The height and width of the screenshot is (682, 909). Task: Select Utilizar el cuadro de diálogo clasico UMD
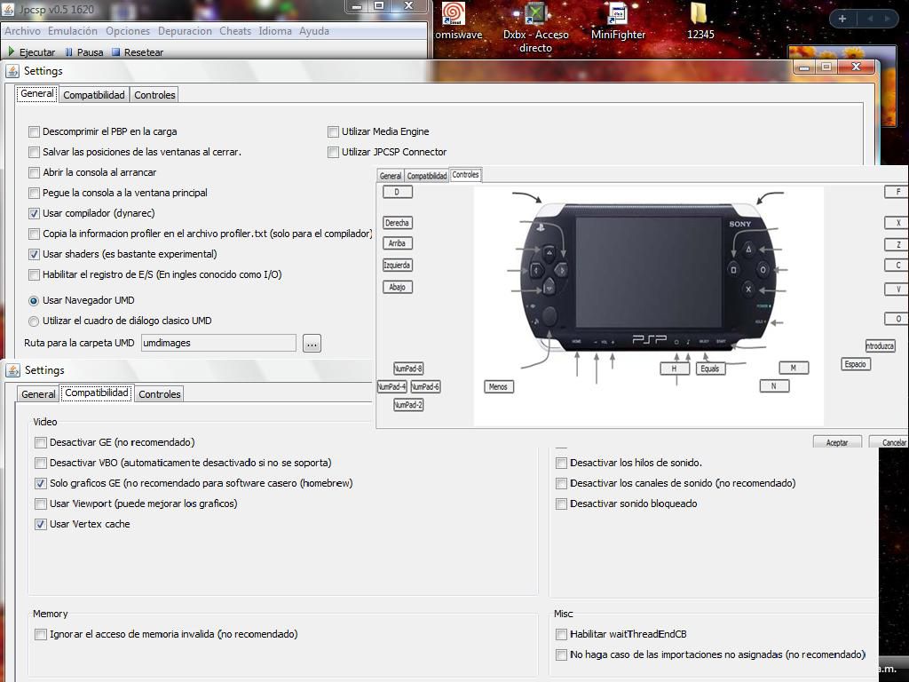(x=34, y=321)
